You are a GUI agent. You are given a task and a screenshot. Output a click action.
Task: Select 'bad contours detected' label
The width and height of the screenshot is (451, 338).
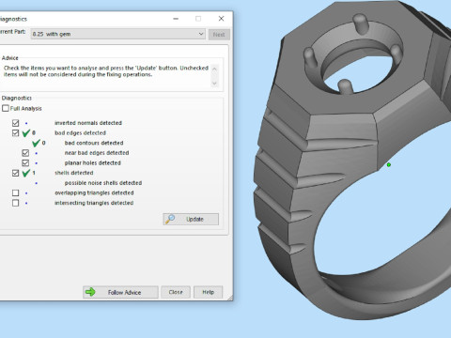pyautogui.click(x=94, y=143)
